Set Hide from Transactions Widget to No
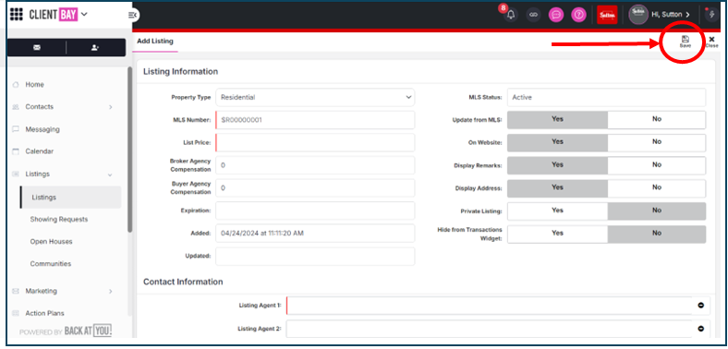 657,234
